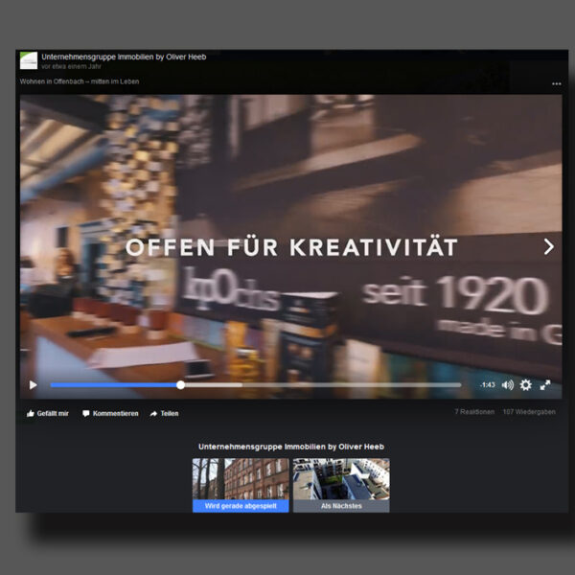This screenshot has width=575, height=575.
Task: Click page title above the video thumbnails
Action: tap(291, 447)
